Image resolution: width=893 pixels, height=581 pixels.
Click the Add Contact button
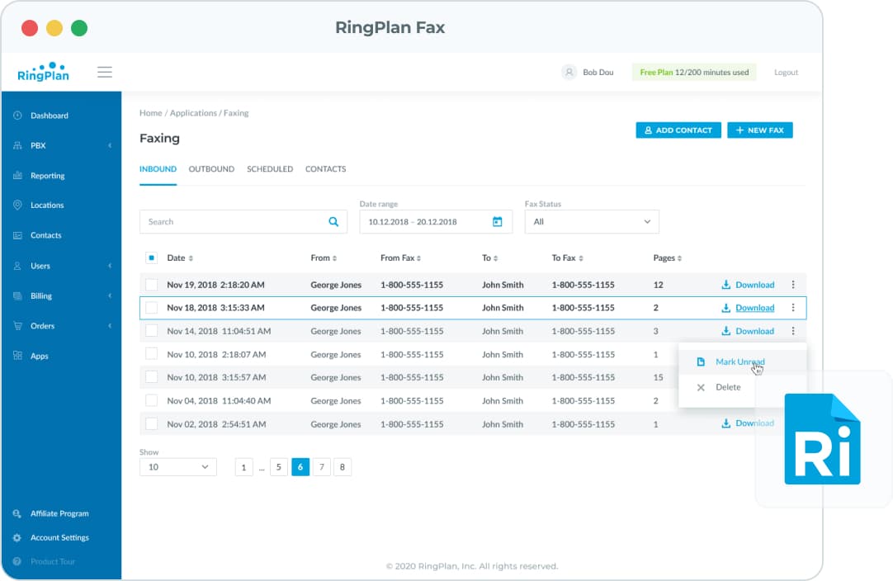pos(678,130)
